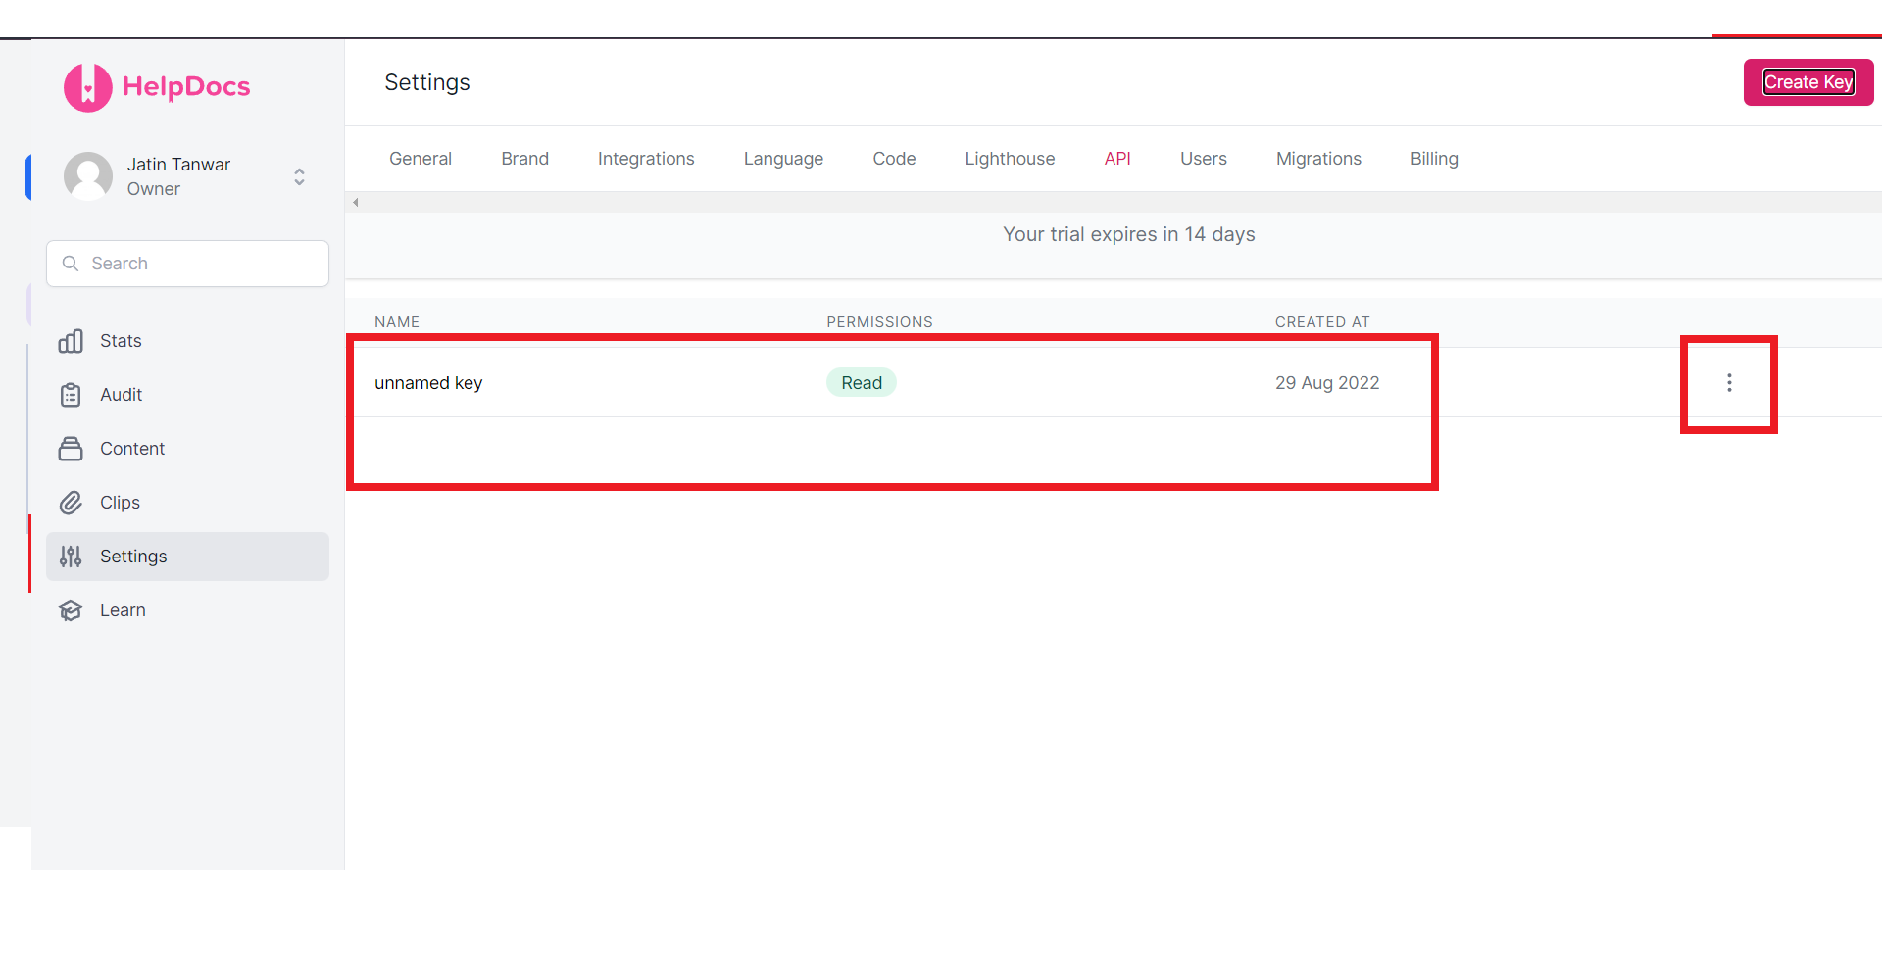The width and height of the screenshot is (1882, 969).
Task: Open the Migrations tab
Action: (x=1318, y=159)
